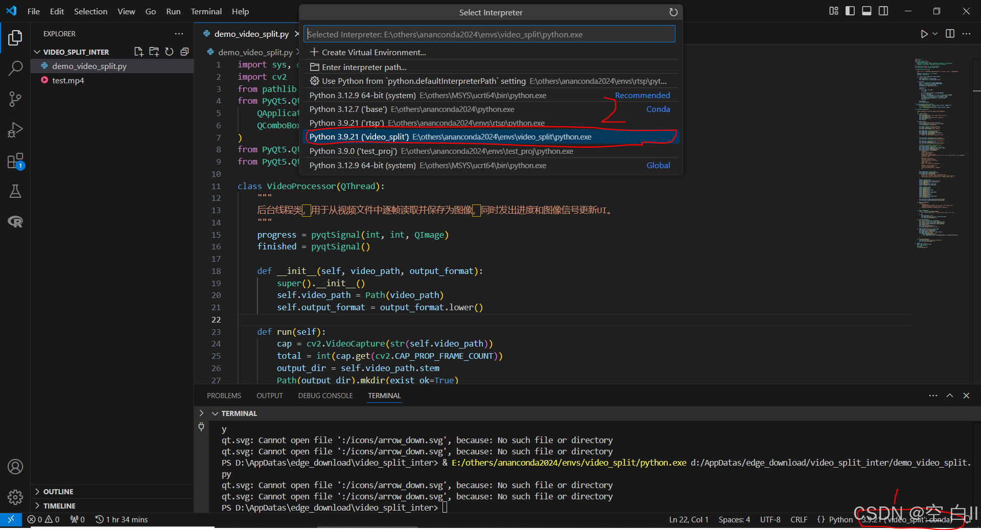
Task: Refresh the Explorer file tree
Action: (169, 52)
